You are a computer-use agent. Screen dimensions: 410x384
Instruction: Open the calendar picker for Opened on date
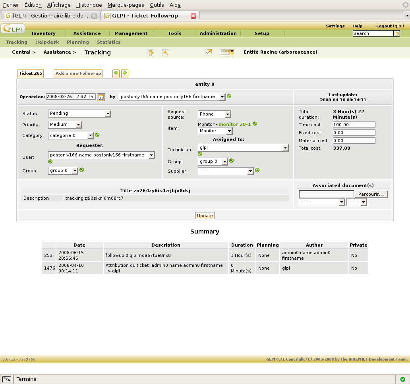coord(101,97)
